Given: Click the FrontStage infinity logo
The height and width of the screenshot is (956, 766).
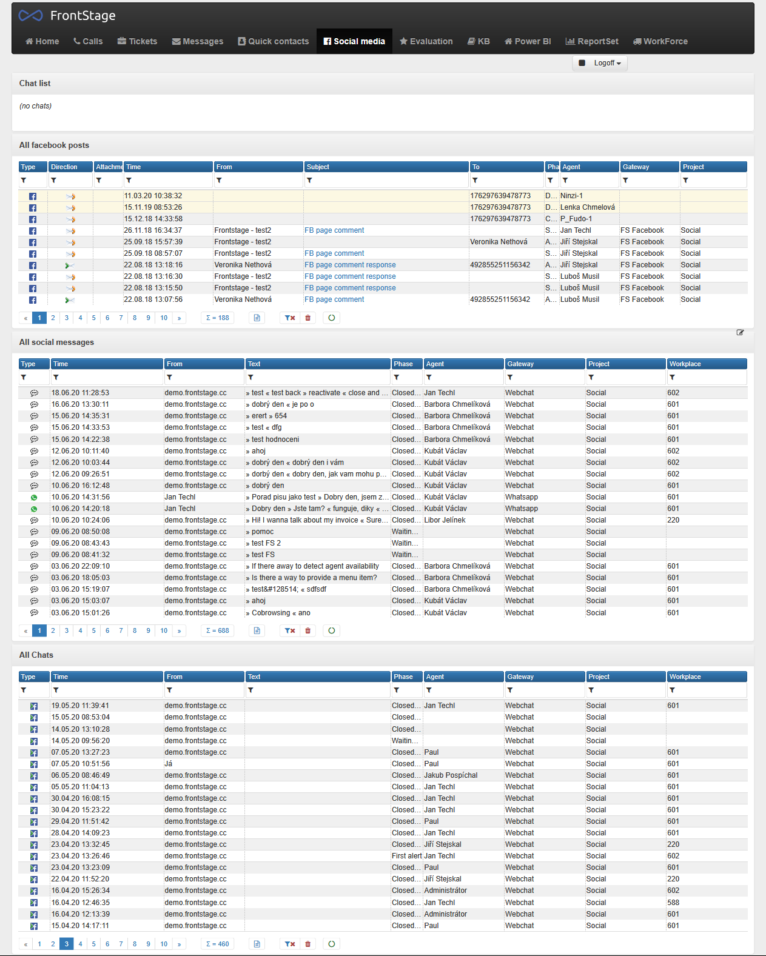Looking at the screenshot, I should point(30,16).
